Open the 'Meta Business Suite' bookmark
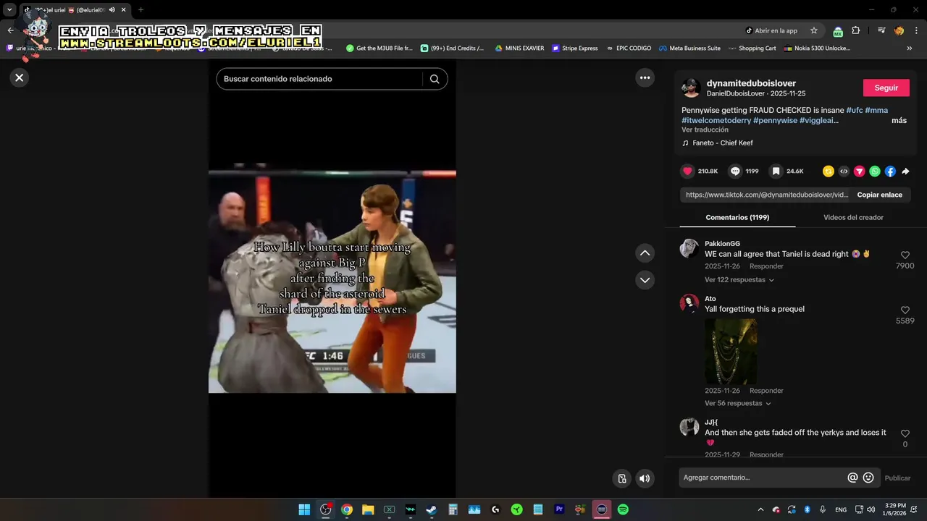The height and width of the screenshot is (521, 927). 689,48
